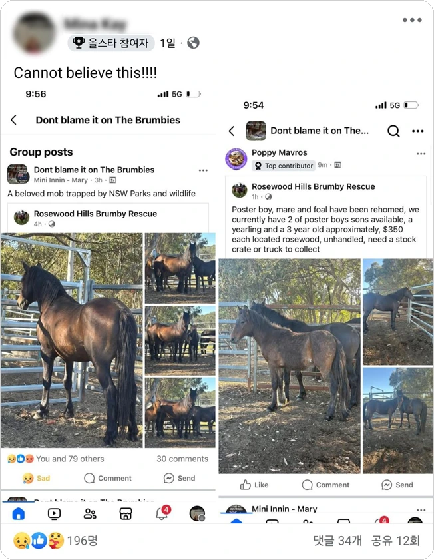Open the profile picture tab in the bottom bar
Image resolution: width=434 pixels, height=560 pixels.
pyautogui.click(x=197, y=513)
